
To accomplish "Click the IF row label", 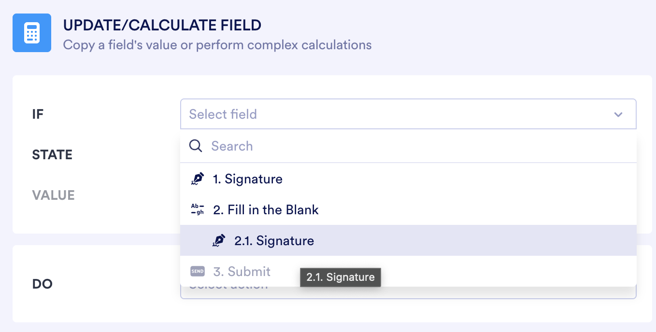I will click(x=38, y=114).
